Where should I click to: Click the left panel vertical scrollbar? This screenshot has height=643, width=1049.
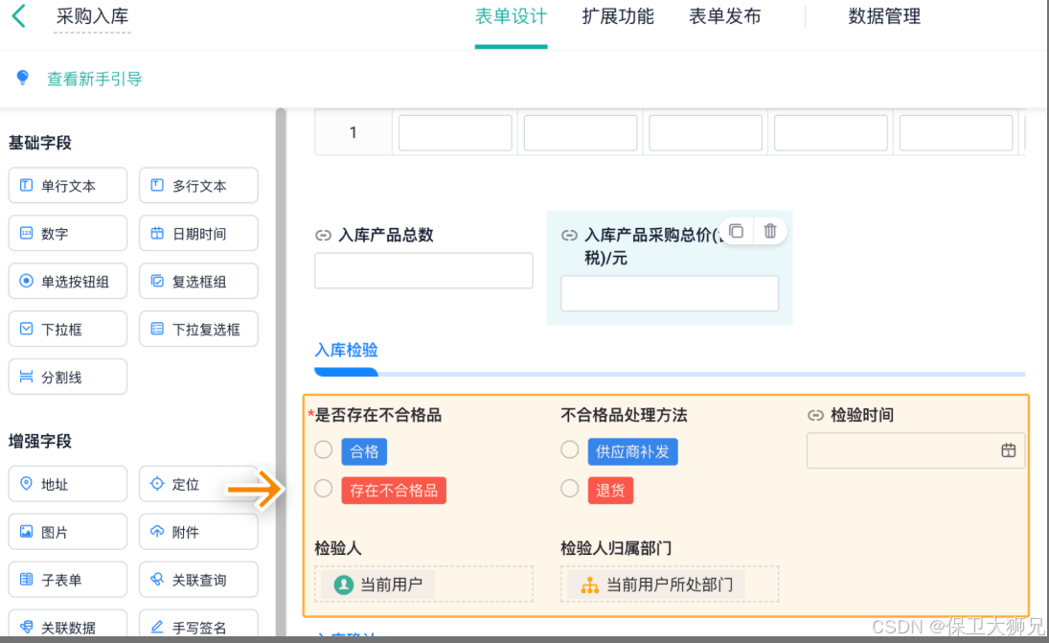(x=281, y=372)
